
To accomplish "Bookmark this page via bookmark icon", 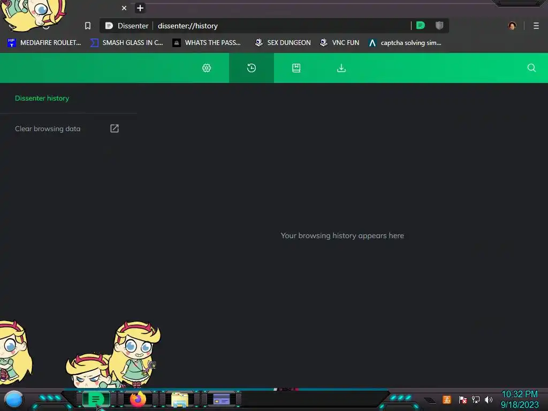I will [88, 26].
